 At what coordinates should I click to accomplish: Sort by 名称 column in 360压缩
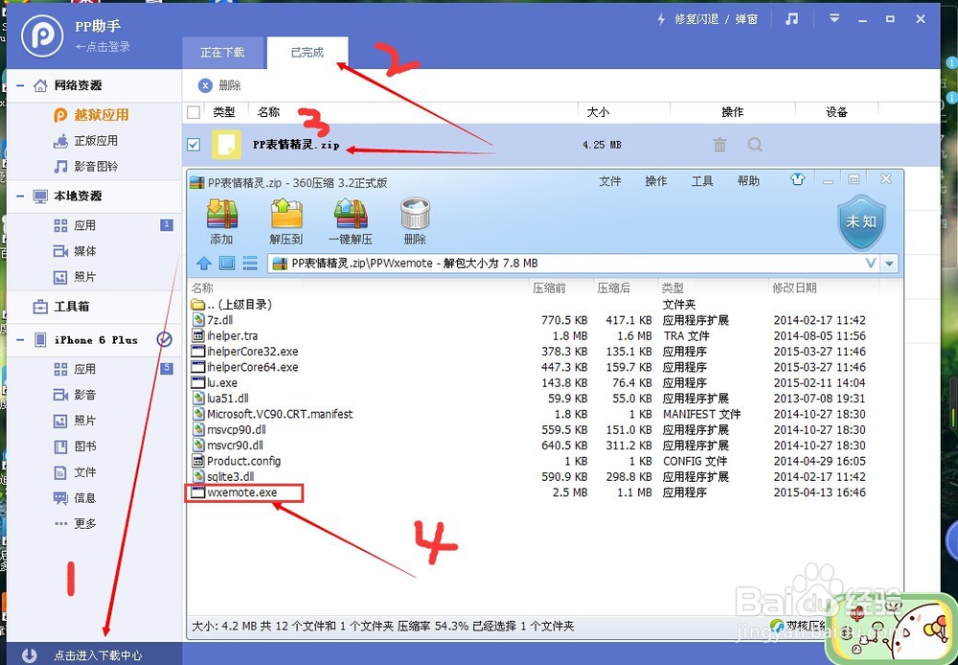[x=202, y=287]
